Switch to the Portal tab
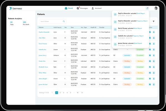This screenshot has height=111, width=166. coord(69,8)
